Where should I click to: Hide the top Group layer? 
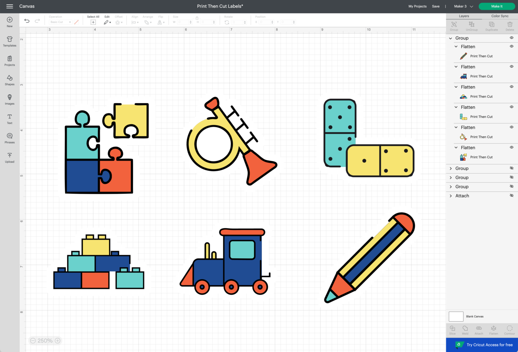511,38
